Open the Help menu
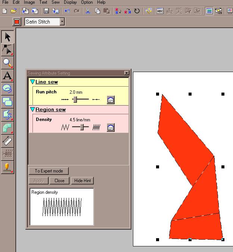The image size is (233, 252). pyautogui.click(x=101, y=2)
